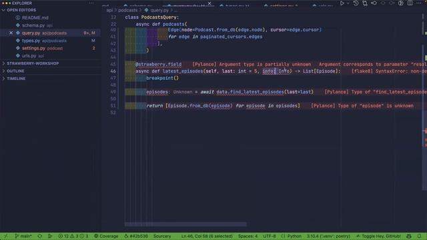This screenshot has height=240, width=427.
Task: Select the interpreter '3.10.4 (.venv: poetry)'
Action: [328, 236]
